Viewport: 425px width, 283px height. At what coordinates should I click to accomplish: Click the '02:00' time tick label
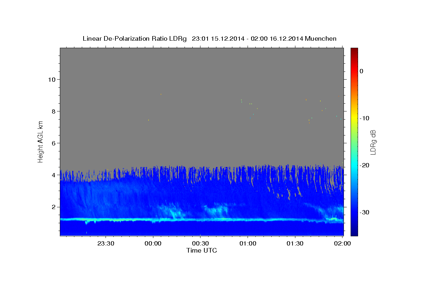[342, 243]
